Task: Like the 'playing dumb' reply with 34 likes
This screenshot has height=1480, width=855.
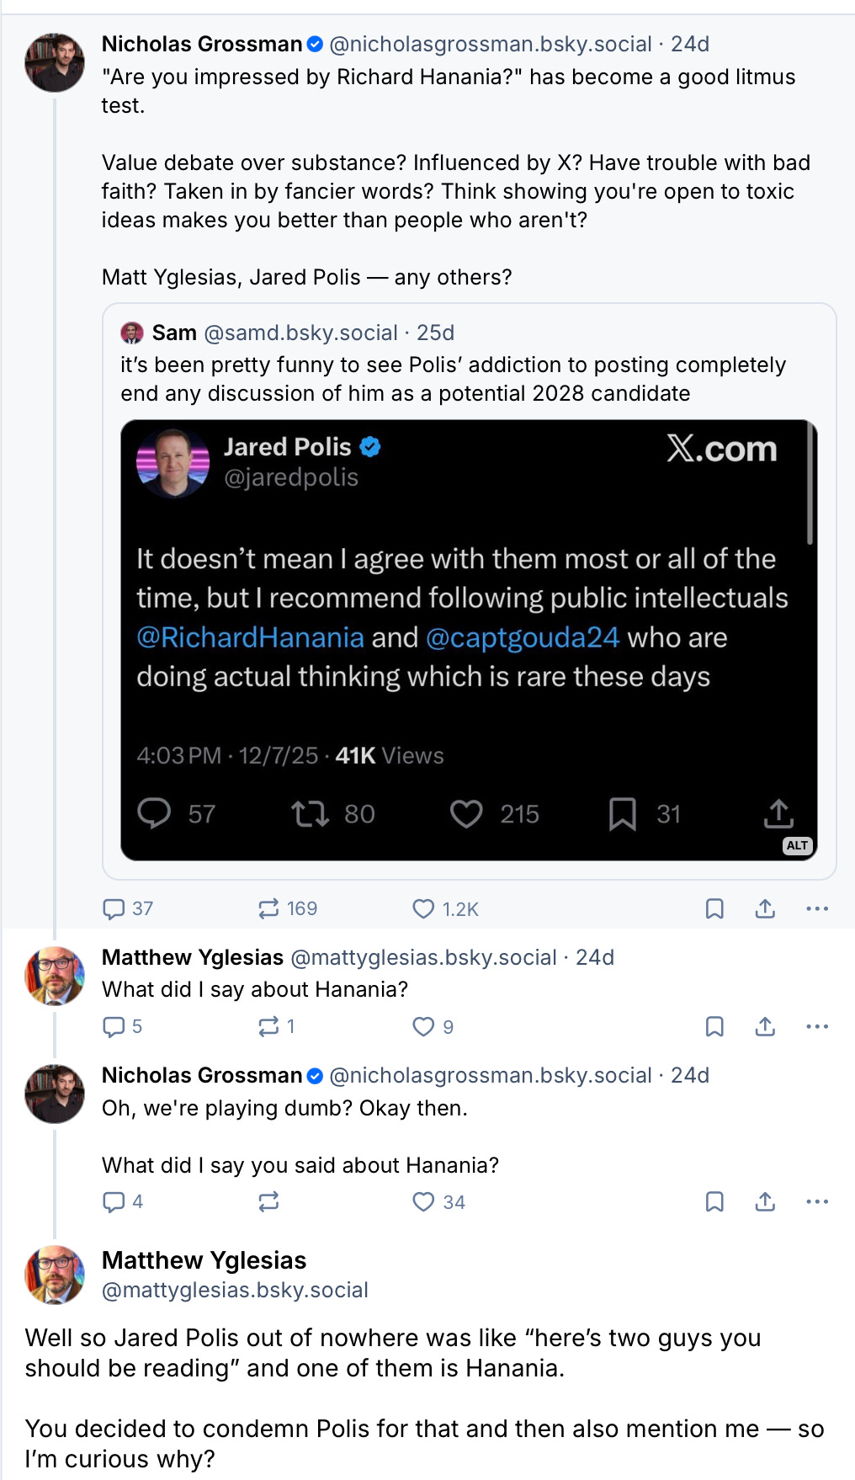Action: pyautogui.click(x=423, y=1201)
